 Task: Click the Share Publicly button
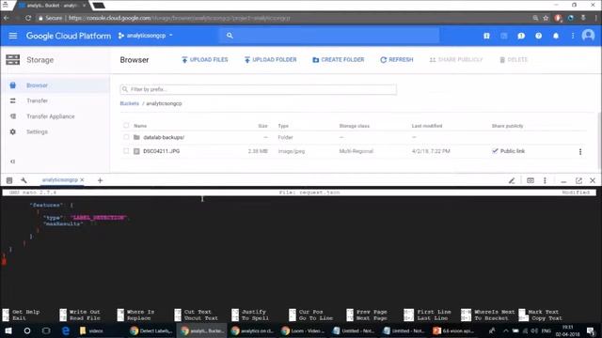[x=456, y=60]
